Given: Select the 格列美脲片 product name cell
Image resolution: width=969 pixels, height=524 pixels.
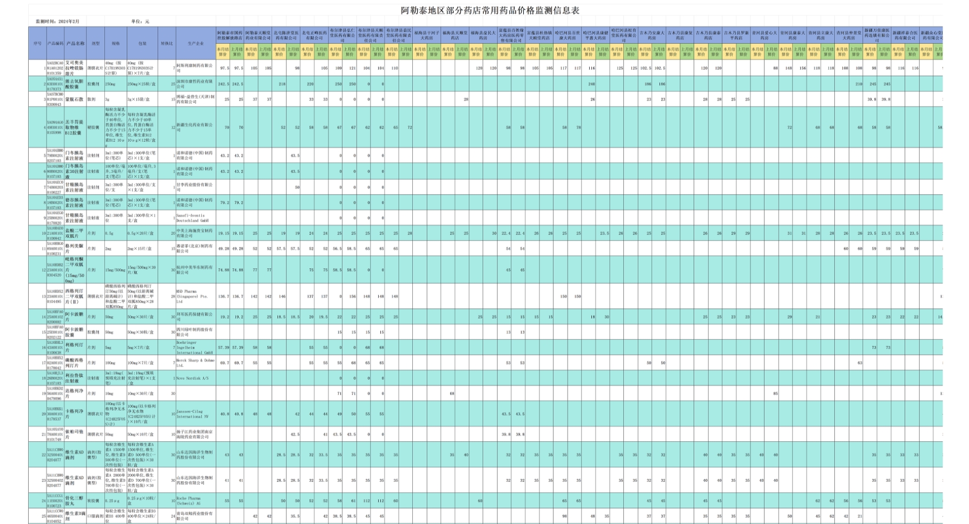Looking at the screenshot, I should 75,249.
